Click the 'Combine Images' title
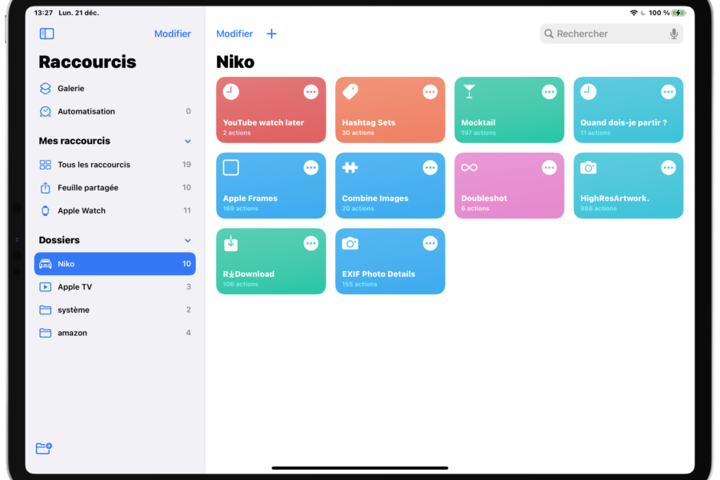The height and width of the screenshot is (480, 720). click(x=375, y=198)
